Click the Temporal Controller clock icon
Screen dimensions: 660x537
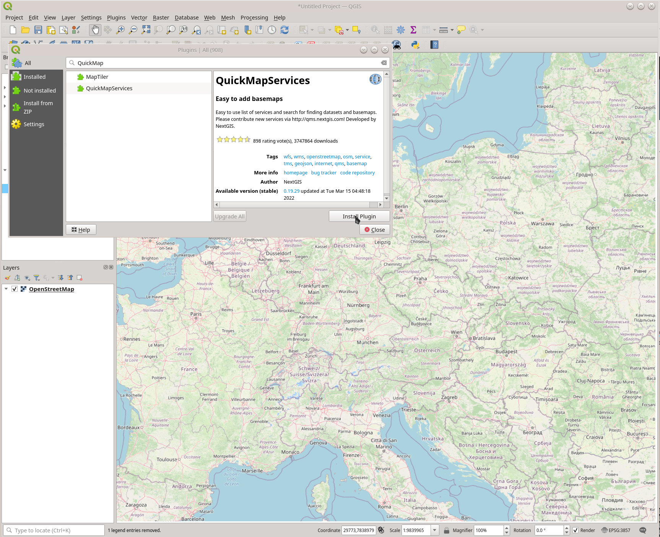(x=272, y=30)
